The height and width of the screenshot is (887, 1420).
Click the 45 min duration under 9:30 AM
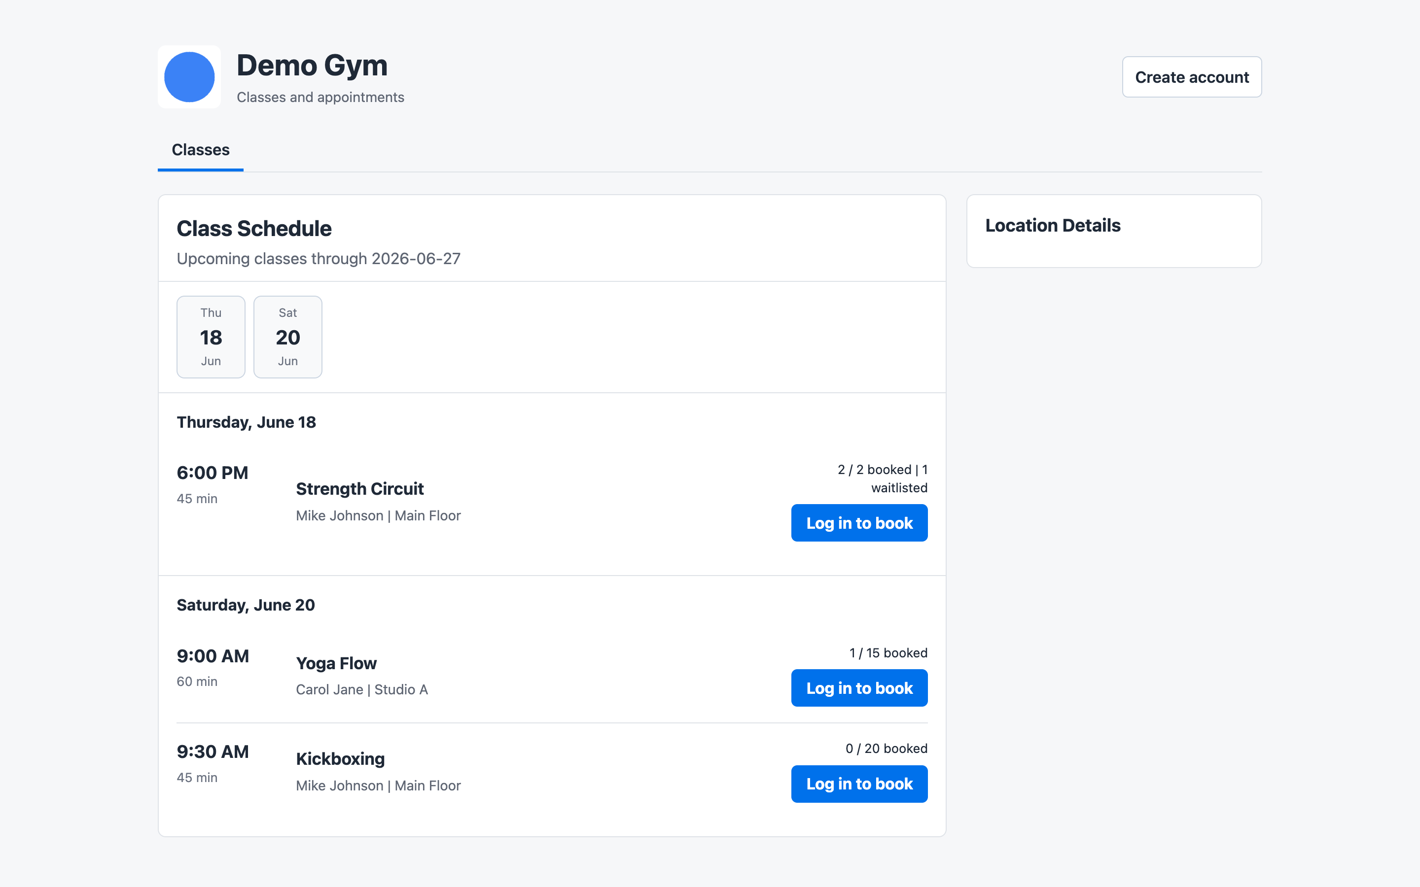pos(197,778)
